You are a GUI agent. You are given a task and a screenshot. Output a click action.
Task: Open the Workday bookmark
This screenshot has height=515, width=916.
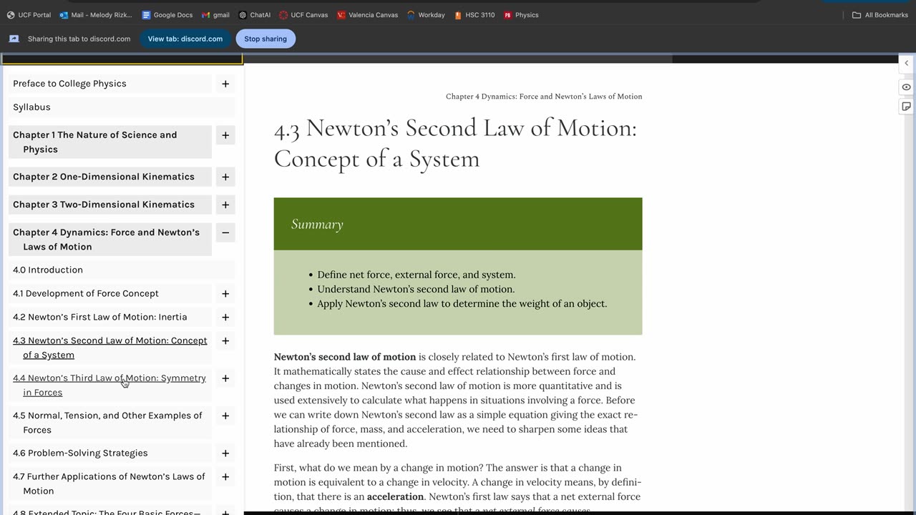(x=426, y=15)
